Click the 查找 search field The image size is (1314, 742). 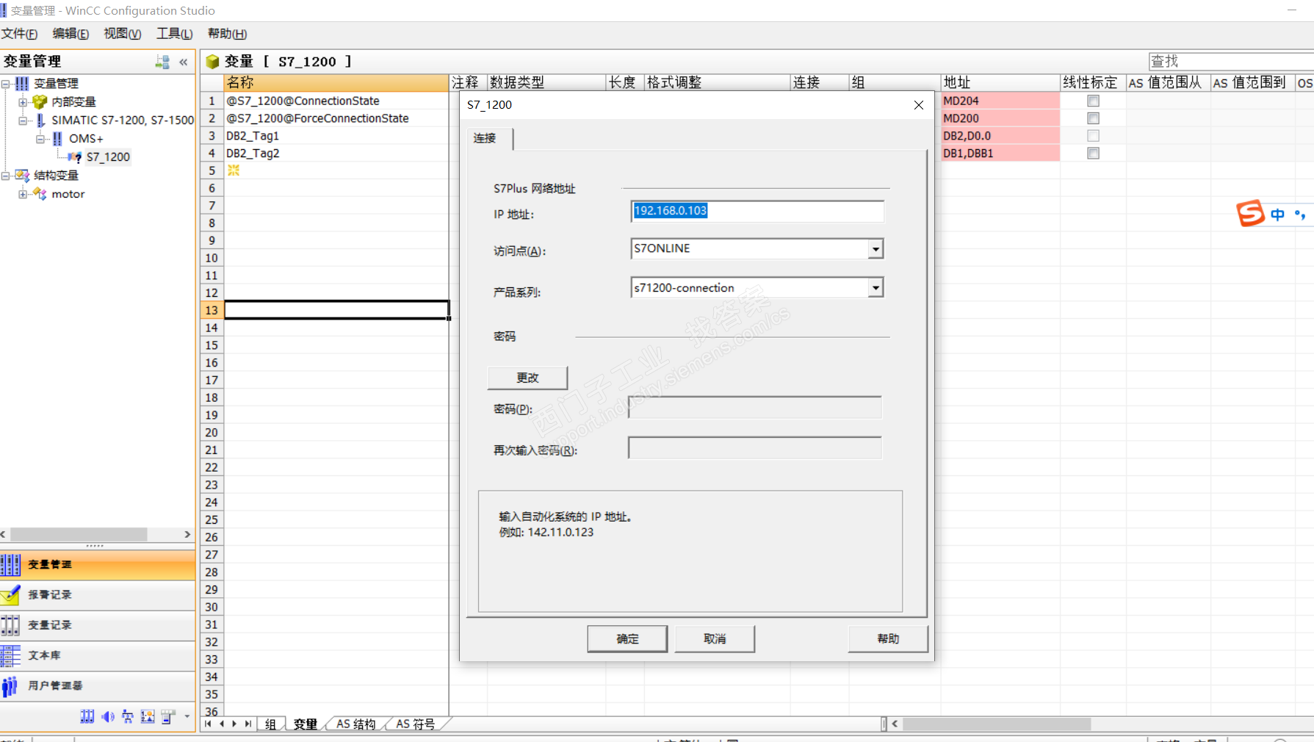click(x=1231, y=62)
